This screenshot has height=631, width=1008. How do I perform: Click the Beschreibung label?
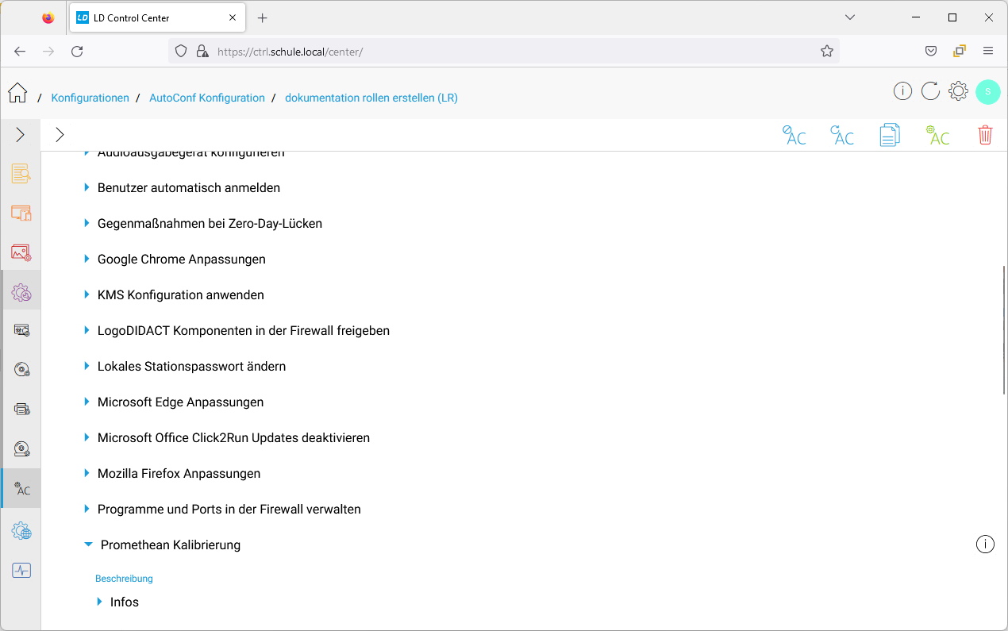pos(124,579)
